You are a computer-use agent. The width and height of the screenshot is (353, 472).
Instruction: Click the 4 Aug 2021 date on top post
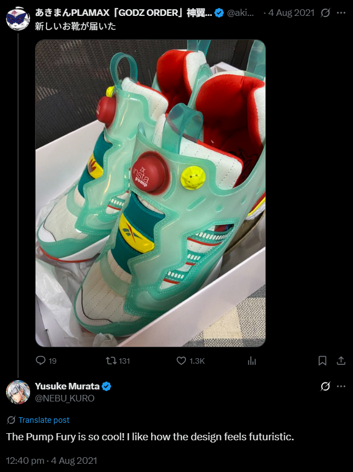point(291,13)
